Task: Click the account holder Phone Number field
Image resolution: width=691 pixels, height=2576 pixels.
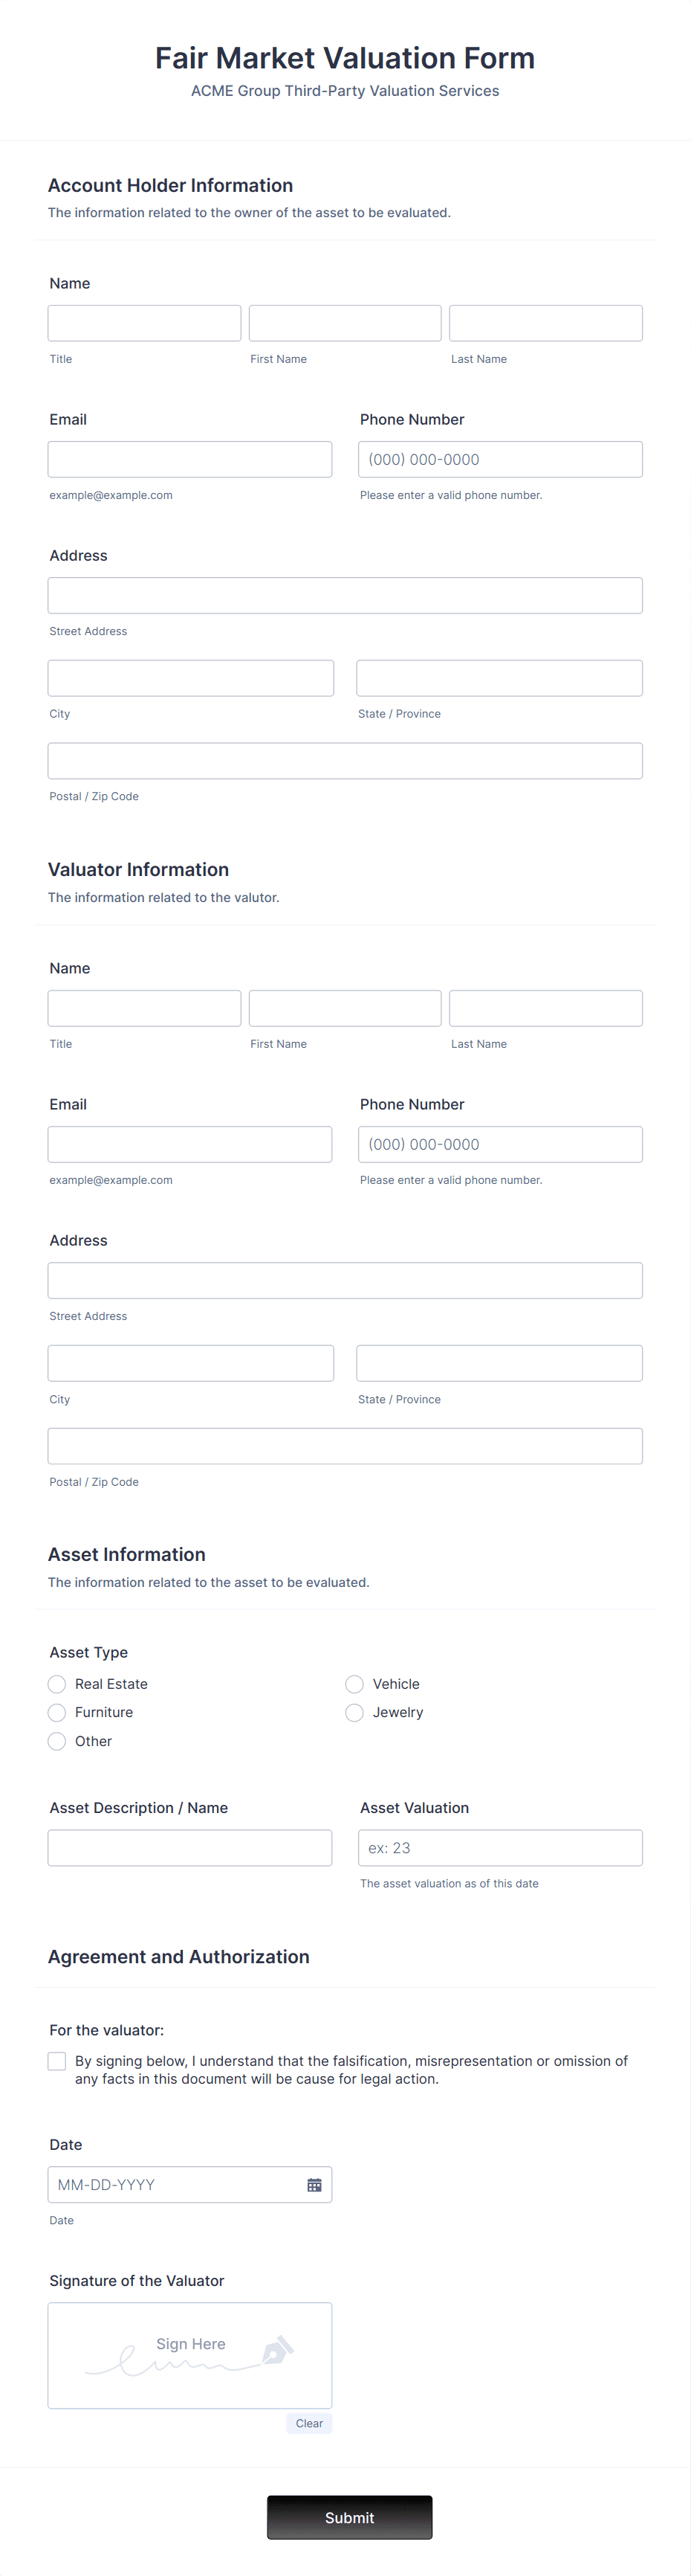Action: pyautogui.click(x=499, y=459)
